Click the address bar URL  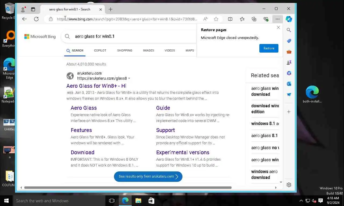[127, 19]
